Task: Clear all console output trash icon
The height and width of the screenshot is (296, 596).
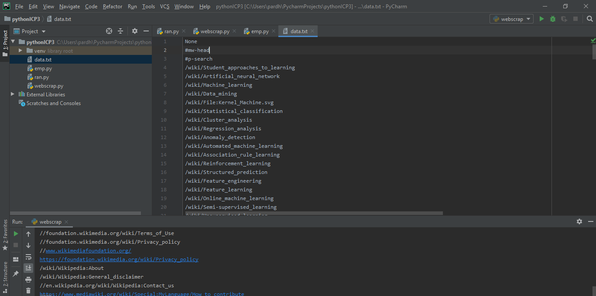Action: click(x=28, y=291)
